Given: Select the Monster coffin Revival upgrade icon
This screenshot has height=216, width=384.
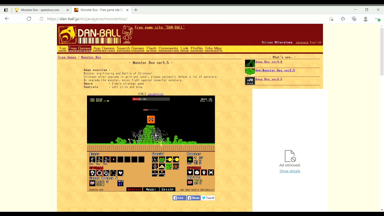Looking at the screenshot, I should [204, 172].
